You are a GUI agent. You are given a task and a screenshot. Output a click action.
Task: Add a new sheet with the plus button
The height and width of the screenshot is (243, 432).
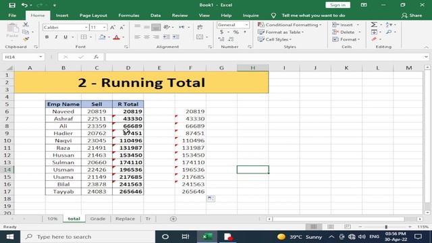pyautogui.click(x=173, y=219)
